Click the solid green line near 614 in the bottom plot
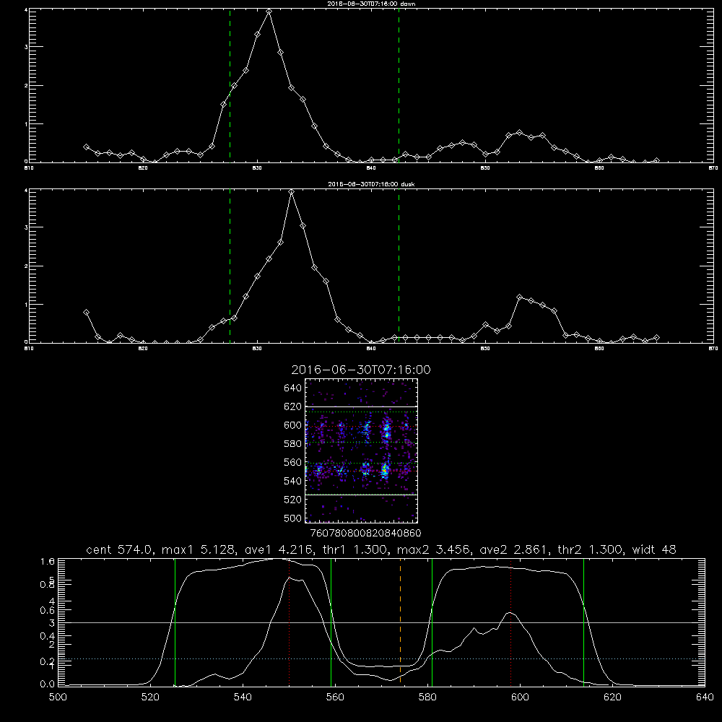 click(x=583, y=622)
